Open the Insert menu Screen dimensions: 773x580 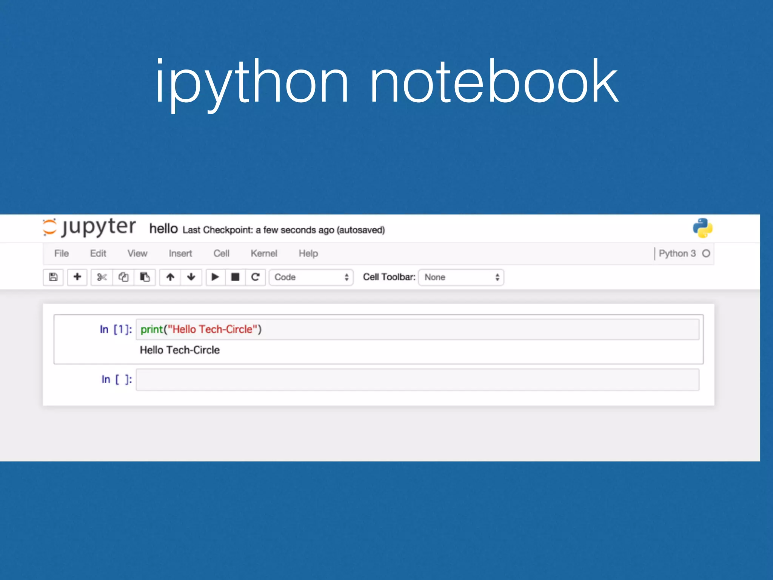[180, 253]
